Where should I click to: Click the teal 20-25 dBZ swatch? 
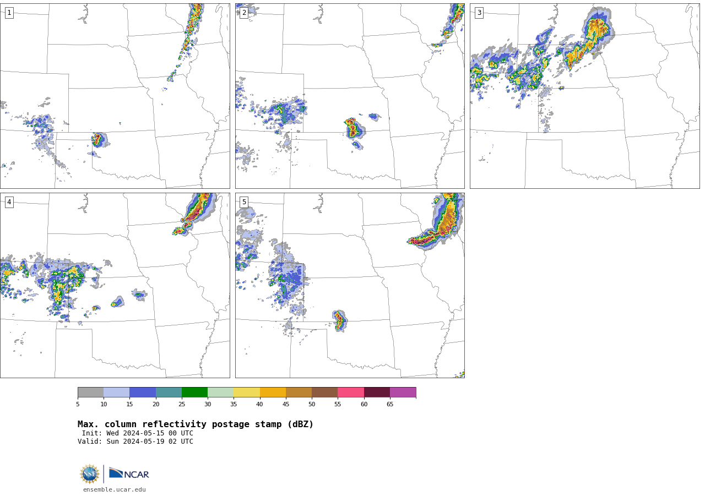click(x=169, y=392)
